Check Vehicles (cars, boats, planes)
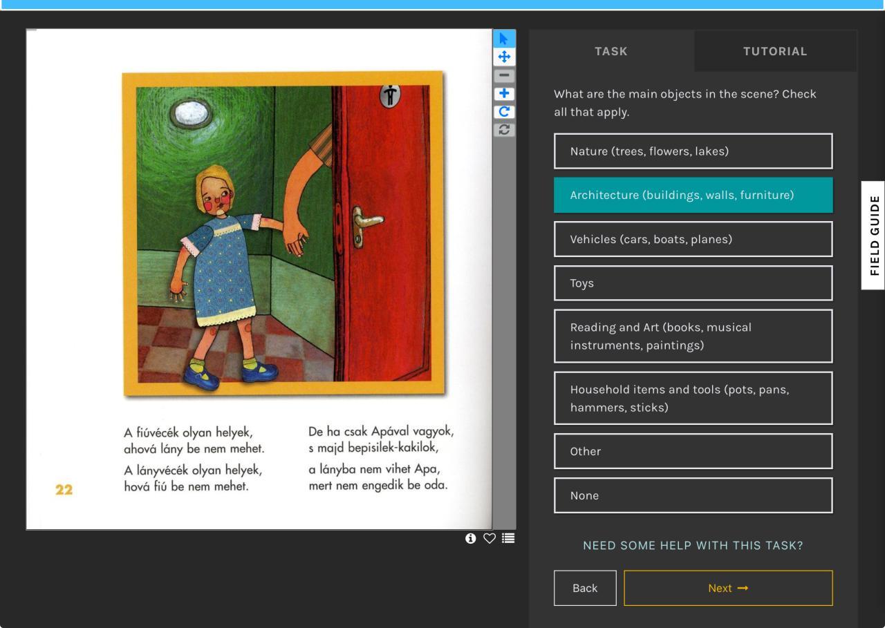885x628 pixels. (x=693, y=239)
